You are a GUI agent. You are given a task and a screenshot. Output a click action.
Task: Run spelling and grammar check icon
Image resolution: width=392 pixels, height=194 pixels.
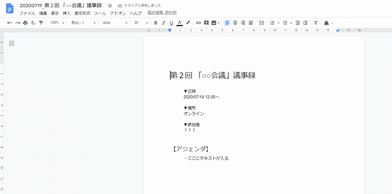[33, 23]
